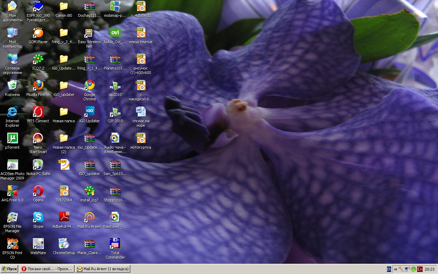Select the Opera browser desktop icon
The image size is (438, 274).
click(x=38, y=191)
